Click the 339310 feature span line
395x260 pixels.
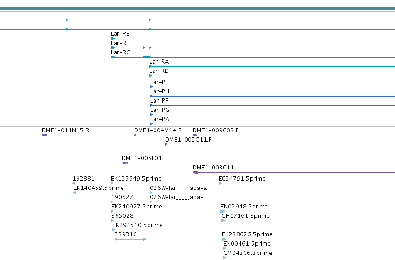coord(130,239)
